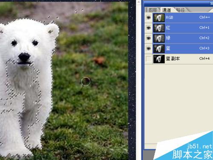Select the 蓝 副本 channel by its name
213x160 pixels.
(x=173, y=58)
